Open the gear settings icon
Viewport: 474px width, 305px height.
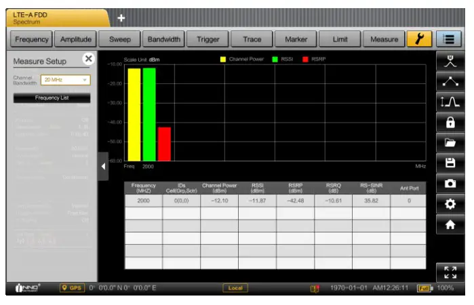[450, 204]
